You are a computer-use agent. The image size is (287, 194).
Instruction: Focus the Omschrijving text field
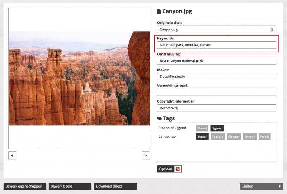point(216,61)
